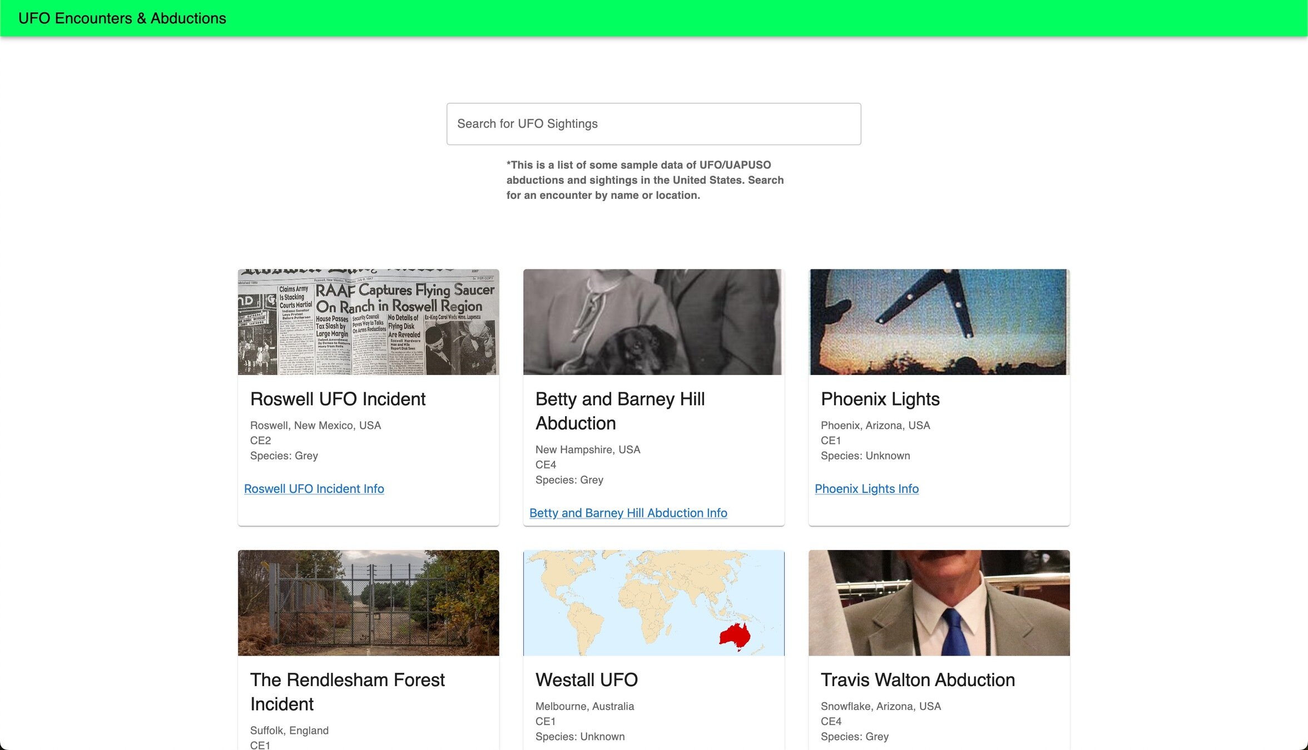This screenshot has height=750, width=1308.
Task: Click The Rendlesham Forest Incident heading
Action: (x=347, y=692)
